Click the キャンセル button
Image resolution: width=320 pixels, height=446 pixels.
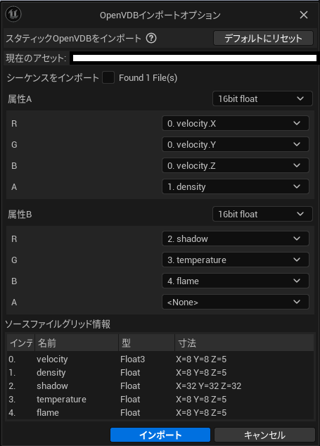point(264,435)
